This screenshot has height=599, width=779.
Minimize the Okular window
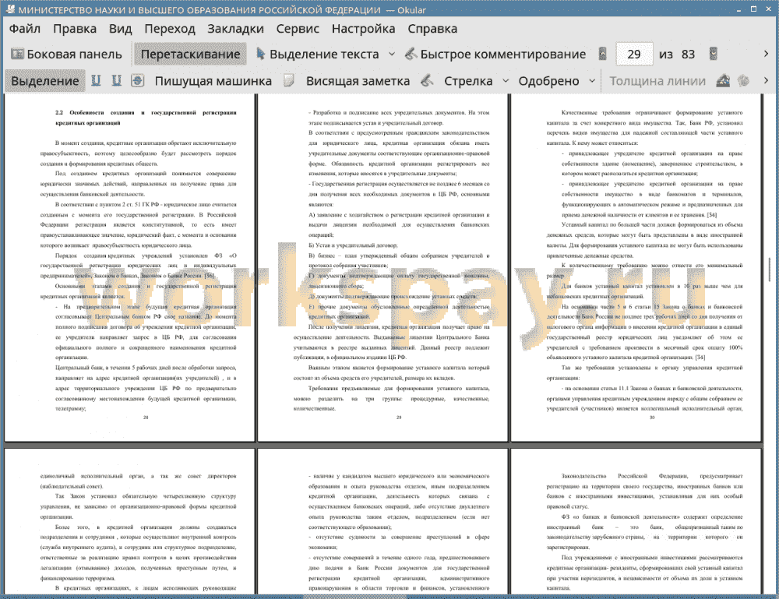click(x=738, y=9)
